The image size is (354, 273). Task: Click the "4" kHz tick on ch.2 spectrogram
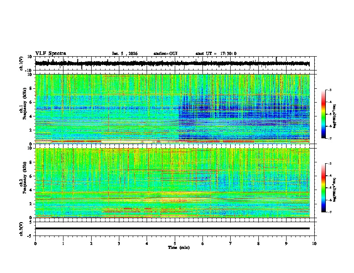[31, 190]
